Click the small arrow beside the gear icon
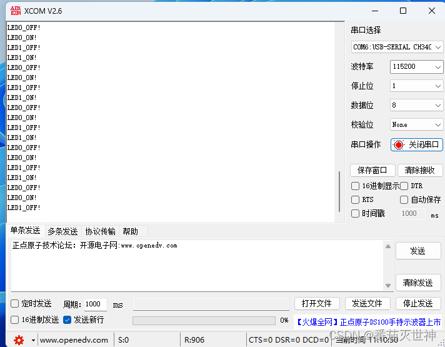Image resolution: width=445 pixels, height=347 pixels. pyautogui.click(x=33, y=340)
